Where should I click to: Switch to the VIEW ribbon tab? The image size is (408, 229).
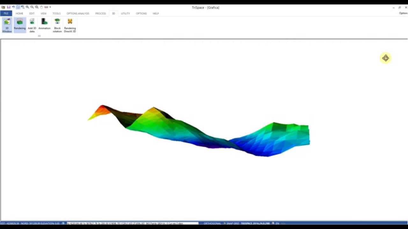44,13
